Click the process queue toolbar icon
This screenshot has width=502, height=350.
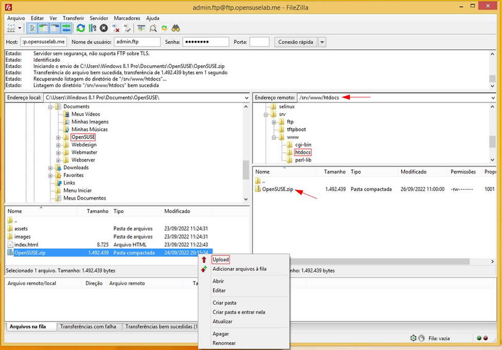(x=93, y=28)
